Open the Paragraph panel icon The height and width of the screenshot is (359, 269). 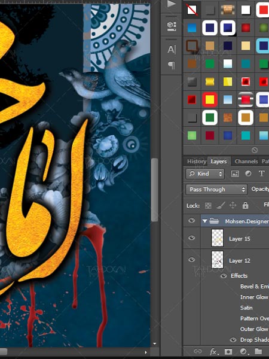coord(172,65)
